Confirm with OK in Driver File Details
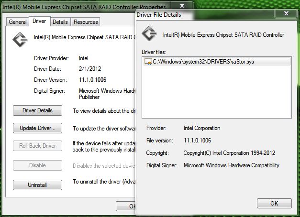This screenshot has height=217, width=300. click(274, 203)
